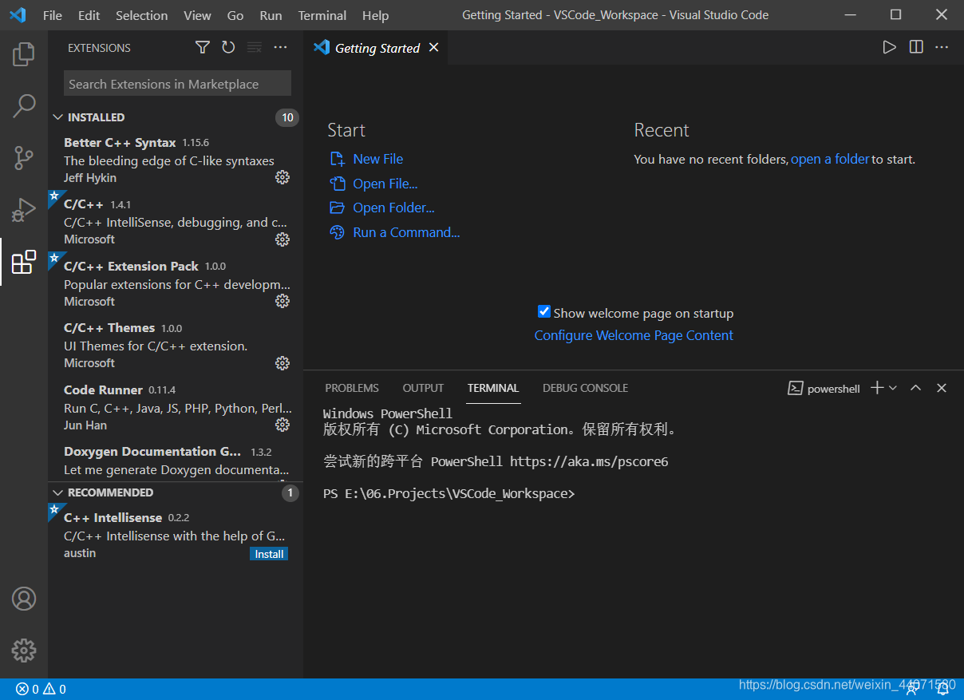964x700 pixels.
Task: Select the Doxygen Documentation Generator extension
Action: click(176, 461)
